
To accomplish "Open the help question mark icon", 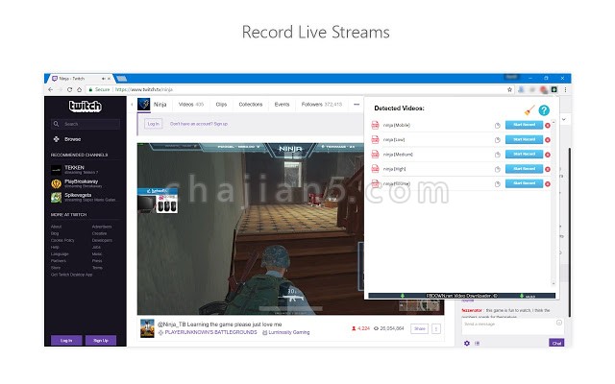I will [544, 110].
